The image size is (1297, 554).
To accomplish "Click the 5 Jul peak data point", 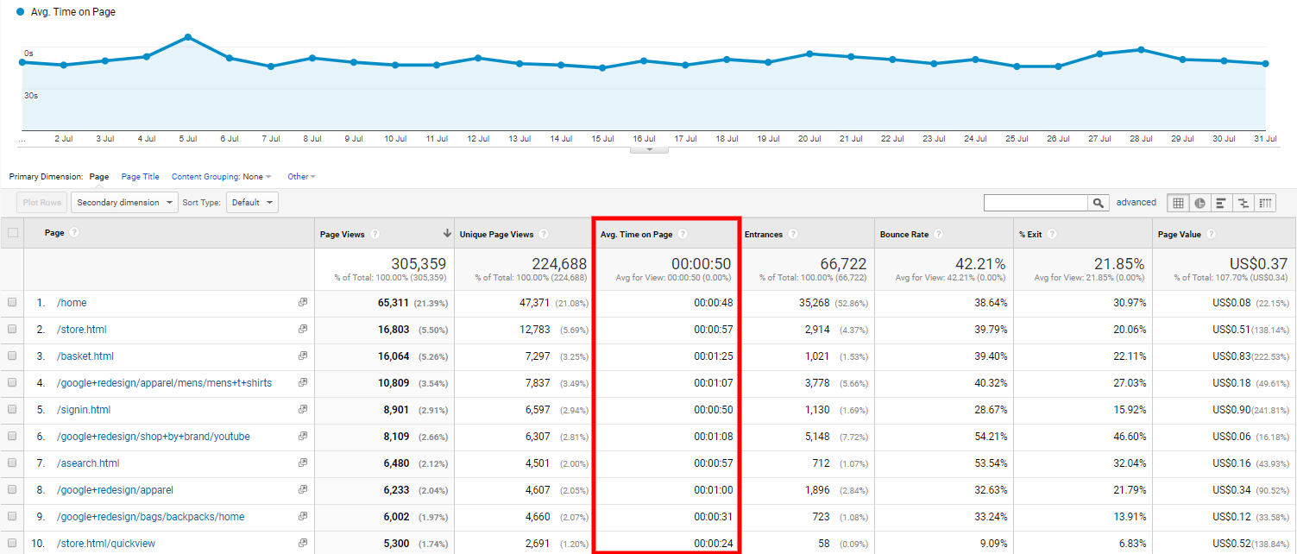I will (188, 37).
